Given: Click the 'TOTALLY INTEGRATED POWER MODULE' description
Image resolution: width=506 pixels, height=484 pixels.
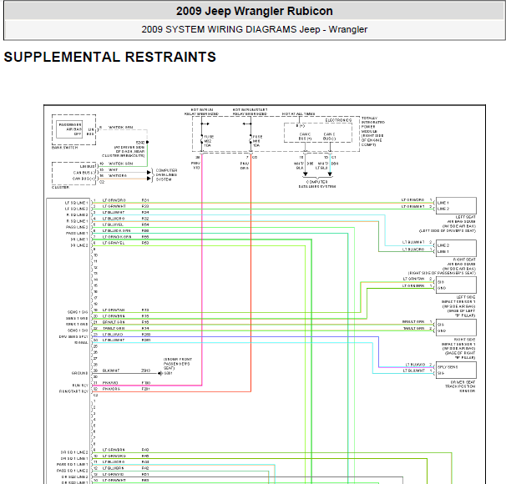Looking at the screenshot, I should click(x=373, y=132).
